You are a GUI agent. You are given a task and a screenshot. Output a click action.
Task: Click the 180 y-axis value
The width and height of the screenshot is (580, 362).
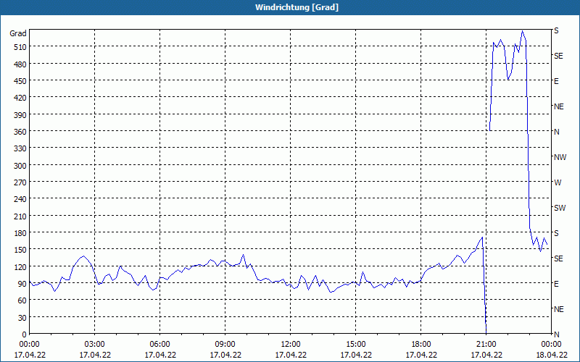coord(20,233)
